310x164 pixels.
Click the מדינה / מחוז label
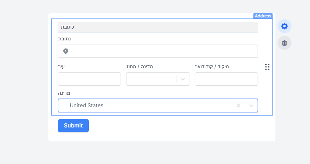[x=140, y=66]
